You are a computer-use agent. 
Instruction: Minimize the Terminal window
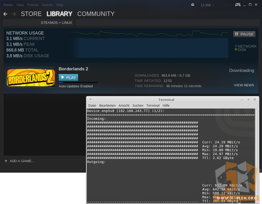[242, 100]
